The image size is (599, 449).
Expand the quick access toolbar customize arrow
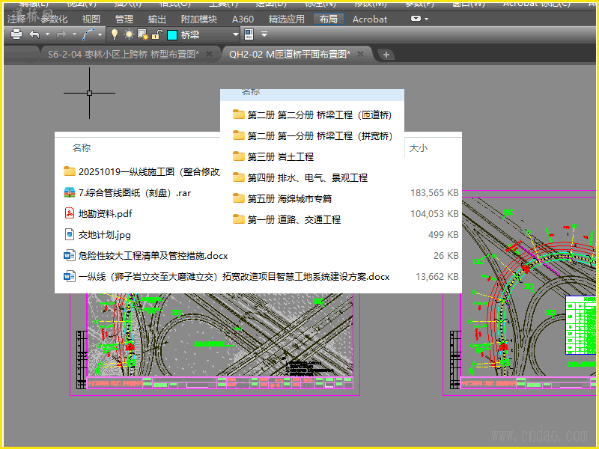[x=264, y=34]
